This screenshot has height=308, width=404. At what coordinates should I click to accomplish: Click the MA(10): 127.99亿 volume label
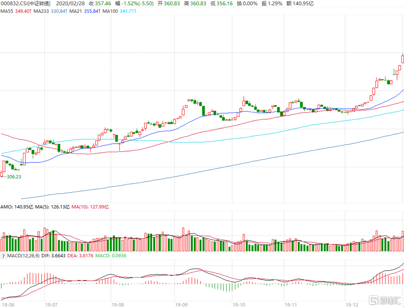click(x=90, y=207)
